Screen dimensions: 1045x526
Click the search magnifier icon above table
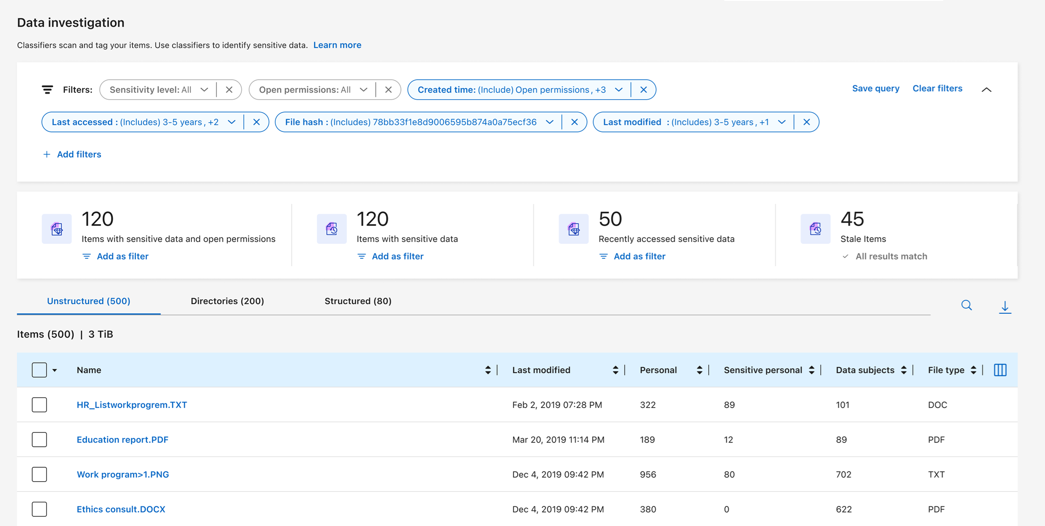(x=966, y=305)
